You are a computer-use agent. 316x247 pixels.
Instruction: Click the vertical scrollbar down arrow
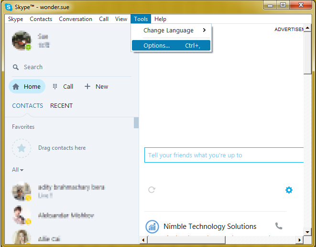[x=307, y=232]
